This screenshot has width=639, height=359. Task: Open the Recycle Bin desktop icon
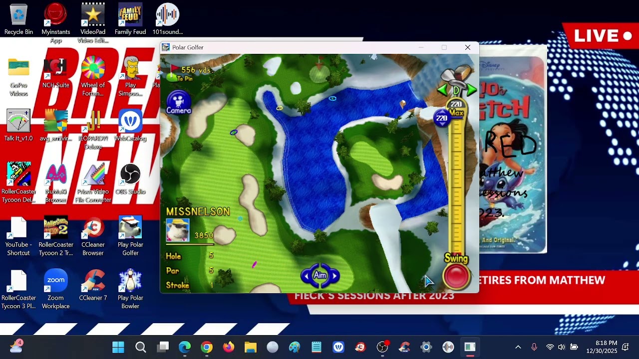pos(18,20)
